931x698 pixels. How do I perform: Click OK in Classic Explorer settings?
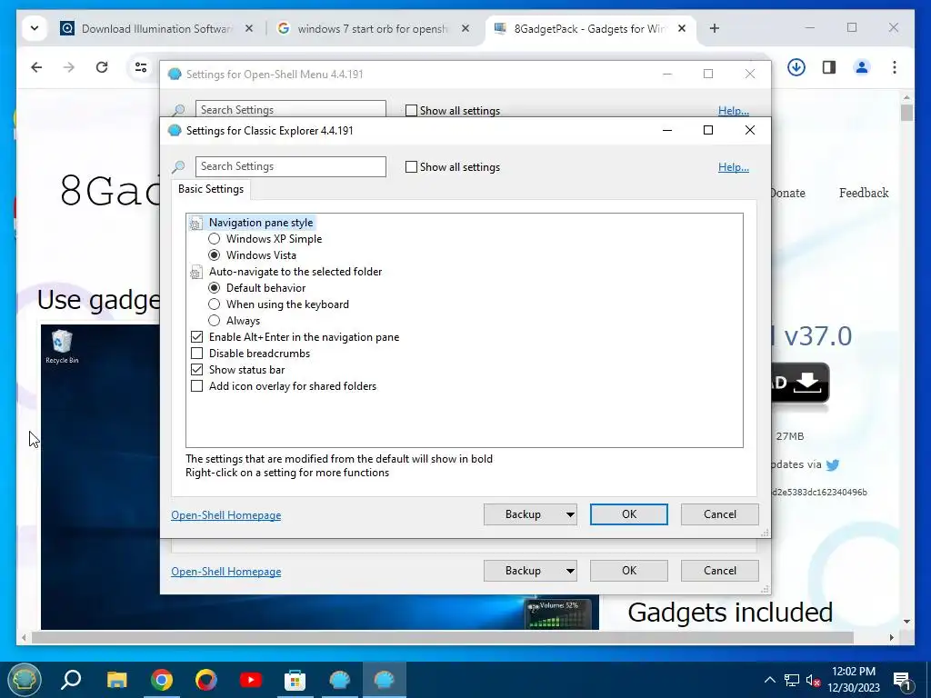[629, 514]
